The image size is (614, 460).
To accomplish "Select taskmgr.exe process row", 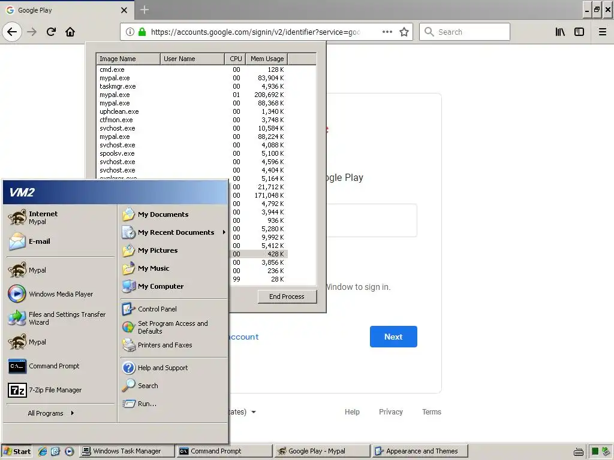I will 192,86.
